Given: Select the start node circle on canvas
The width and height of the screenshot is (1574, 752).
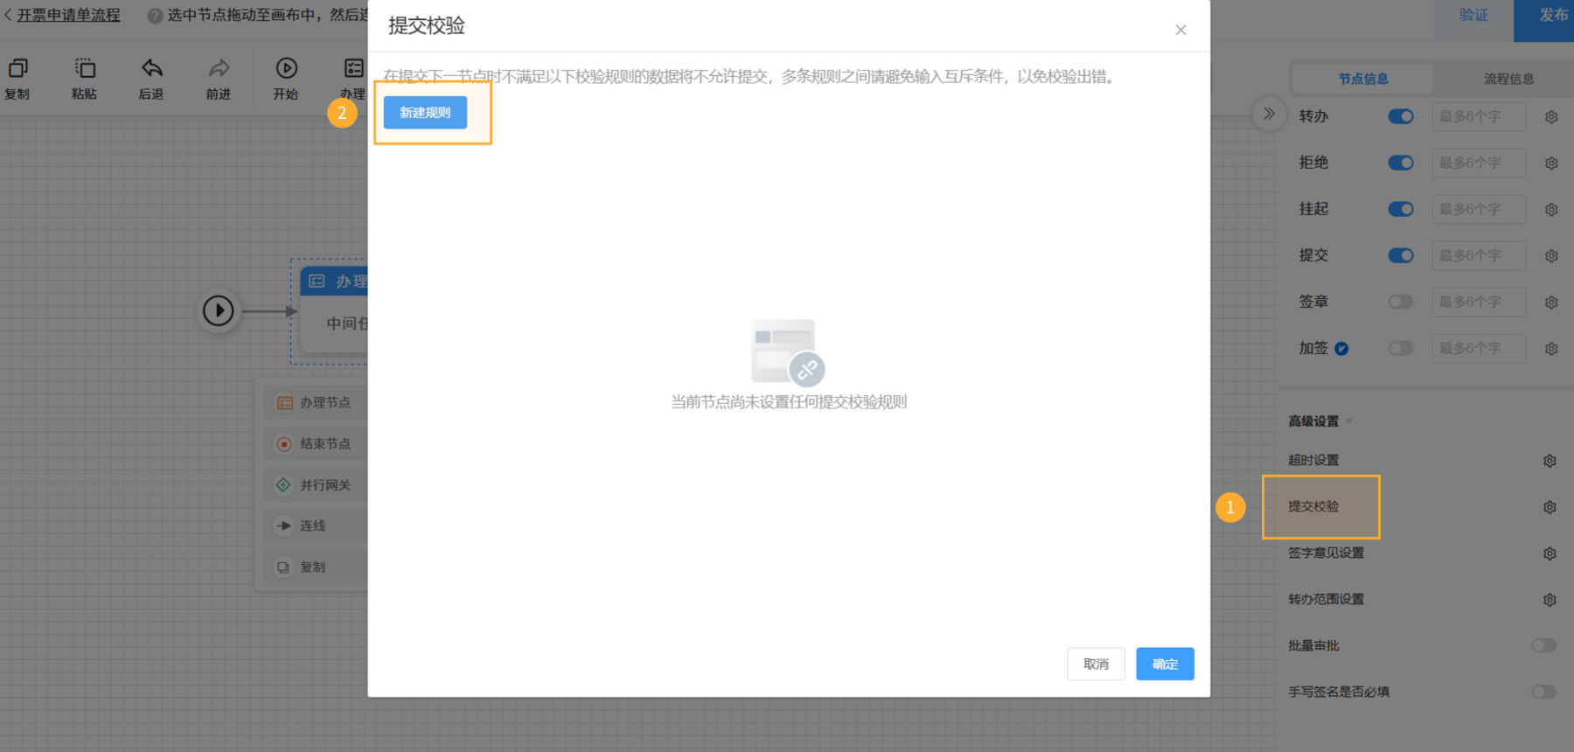Looking at the screenshot, I should tap(219, 310).
